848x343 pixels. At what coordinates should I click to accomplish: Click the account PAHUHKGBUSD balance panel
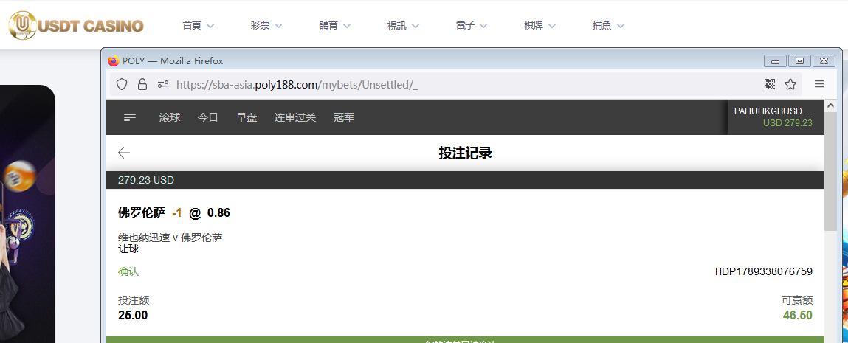point(776,117)
